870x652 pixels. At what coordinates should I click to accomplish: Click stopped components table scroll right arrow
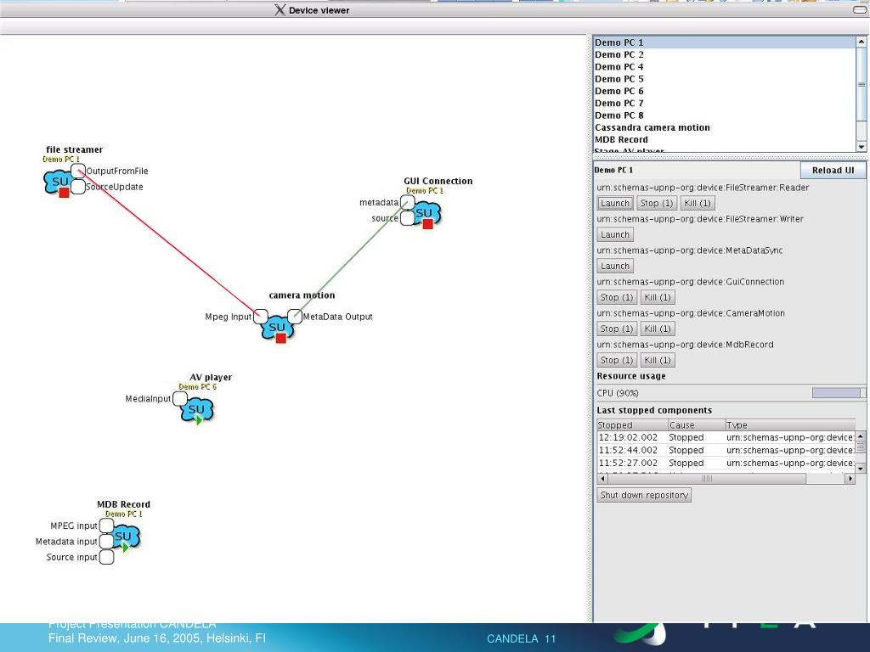click(x=850, y=479)
